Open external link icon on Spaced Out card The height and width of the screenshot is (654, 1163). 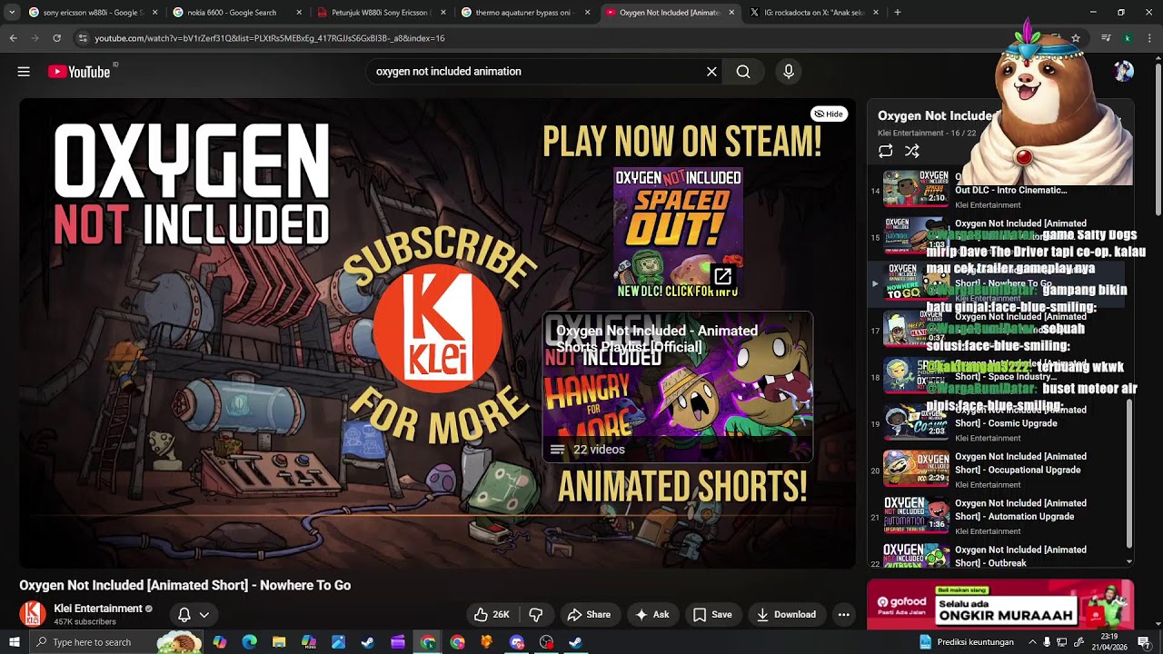pyautogui.click(x=723, y=276)
